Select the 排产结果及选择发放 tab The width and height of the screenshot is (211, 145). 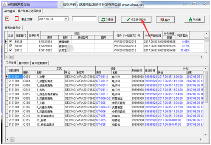tap(29, 11)
